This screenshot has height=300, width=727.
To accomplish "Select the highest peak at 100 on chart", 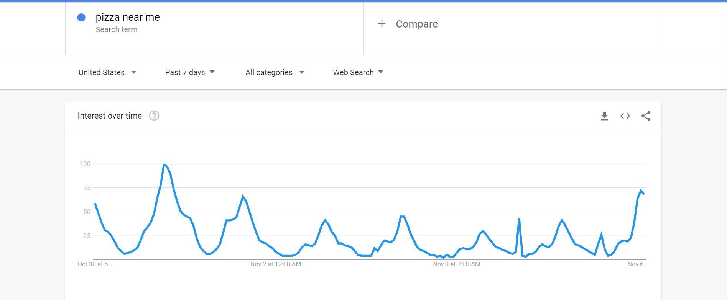I will tap(164, 164).
